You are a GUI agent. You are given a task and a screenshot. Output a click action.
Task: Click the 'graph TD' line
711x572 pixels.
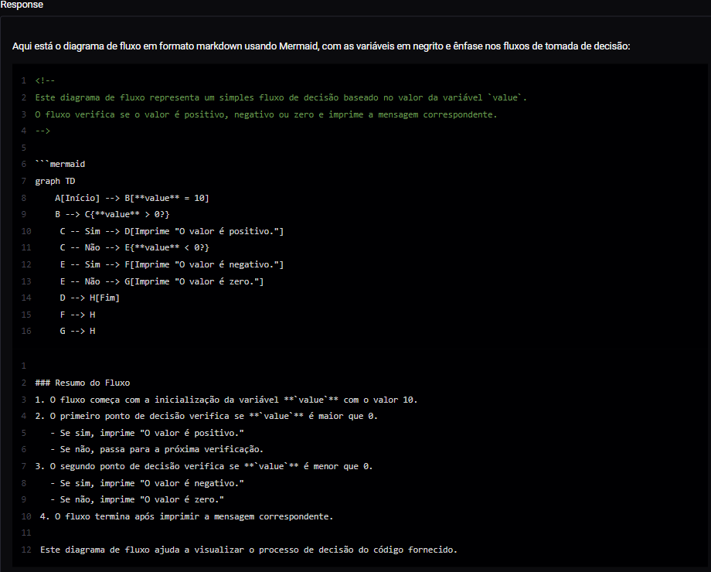[55, 181]
